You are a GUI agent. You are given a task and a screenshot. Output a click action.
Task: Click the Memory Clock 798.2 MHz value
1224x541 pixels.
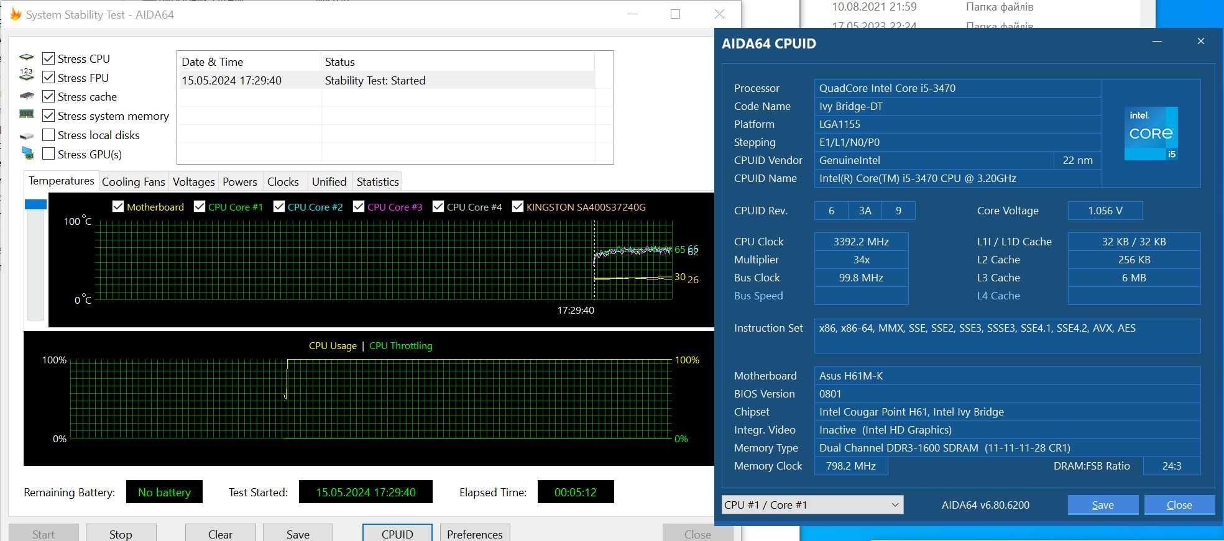coord(850,466)
